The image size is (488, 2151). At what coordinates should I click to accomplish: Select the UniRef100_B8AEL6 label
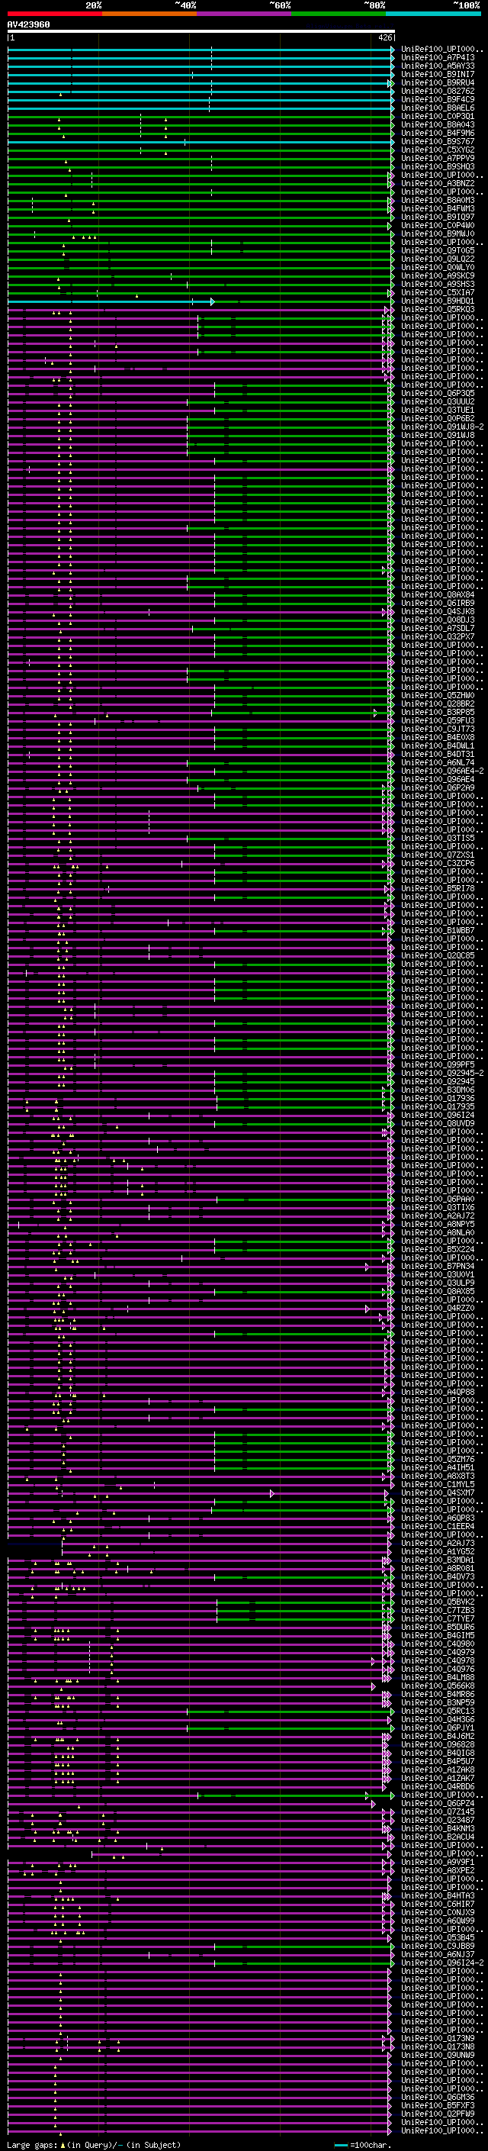438,108
